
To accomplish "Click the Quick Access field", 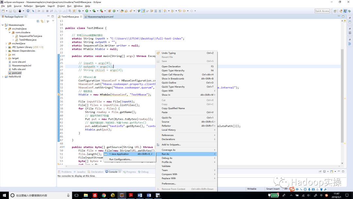I will pos(322,11).
